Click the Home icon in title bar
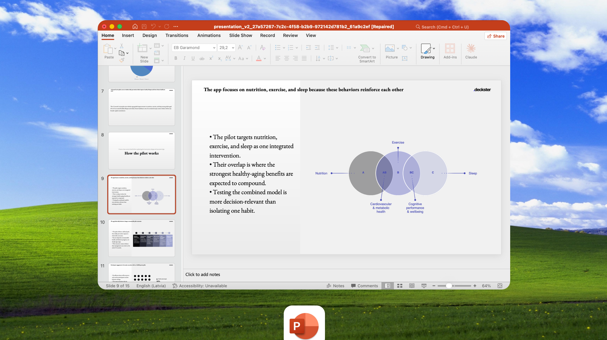The image size is (607, 340). click(x=135, y=26)
